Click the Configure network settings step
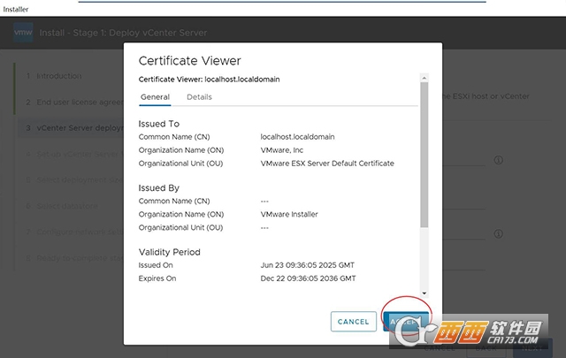The height and width of the screenshot is (358, 566). coord(74,232)
